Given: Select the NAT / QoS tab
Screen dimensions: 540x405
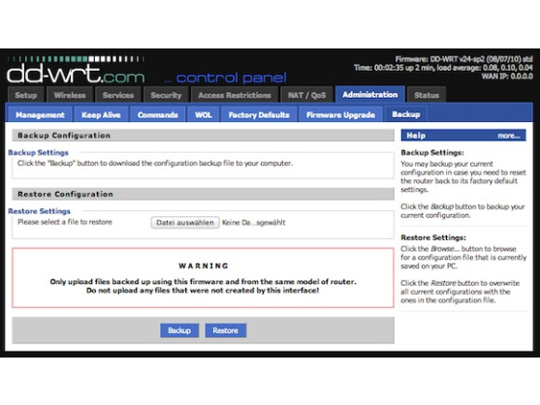Looking at the screenshot, I should 307,95.
